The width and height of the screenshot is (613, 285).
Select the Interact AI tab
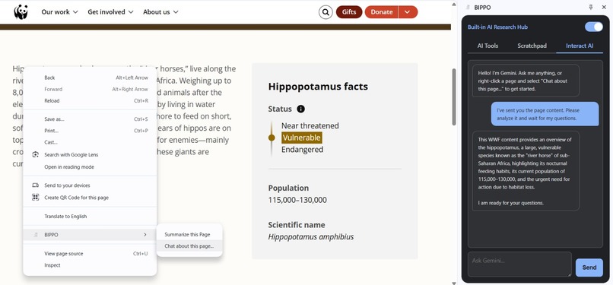click(580, 46)
